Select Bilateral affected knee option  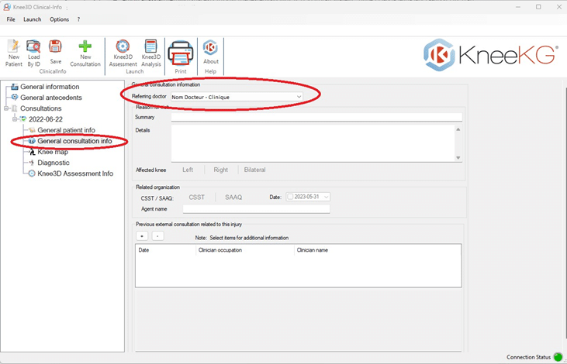pos(254,170)
